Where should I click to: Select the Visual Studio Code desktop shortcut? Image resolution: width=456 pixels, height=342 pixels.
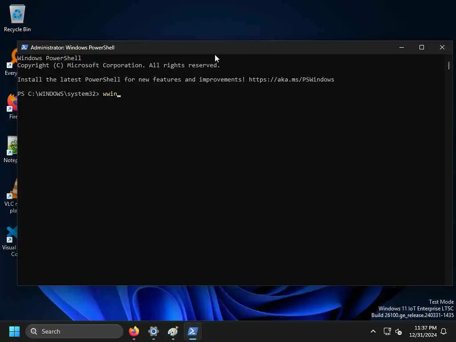point(10,241)
